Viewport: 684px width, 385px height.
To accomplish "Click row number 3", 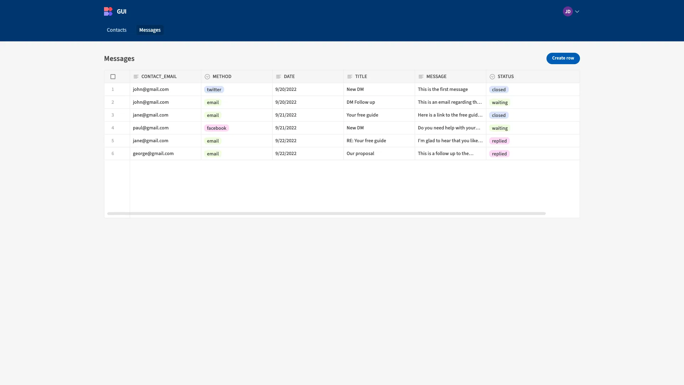I will pos(113,115).
